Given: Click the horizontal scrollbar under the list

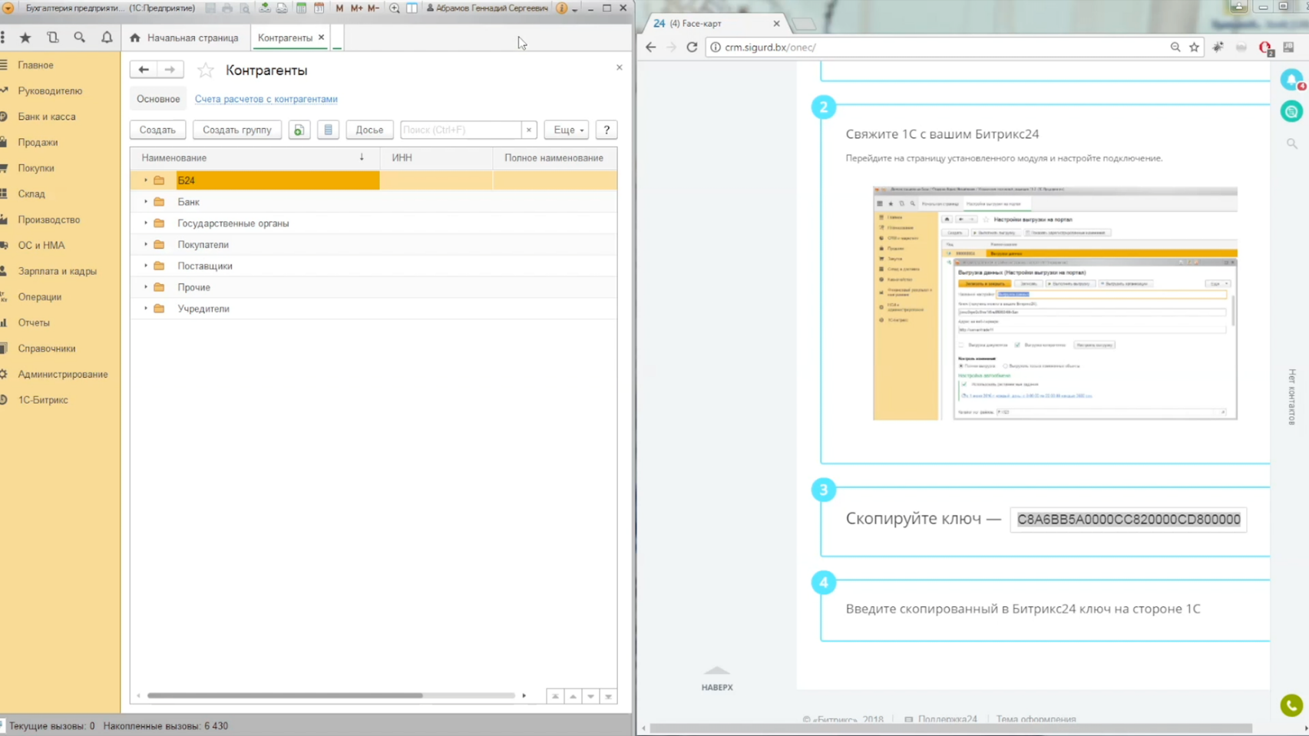Looking at the screenshot, I should [x=285, y=695].
